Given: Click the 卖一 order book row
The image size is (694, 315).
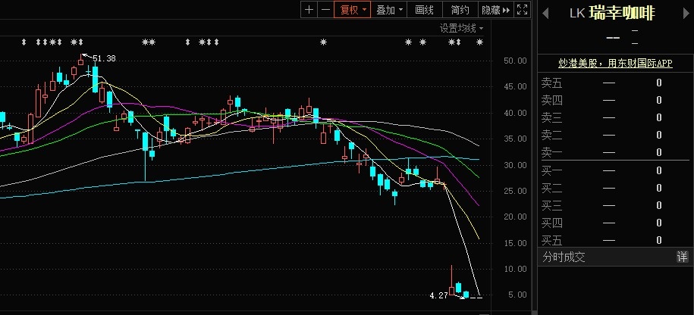Looking at the screenshot, I should 615,152.
